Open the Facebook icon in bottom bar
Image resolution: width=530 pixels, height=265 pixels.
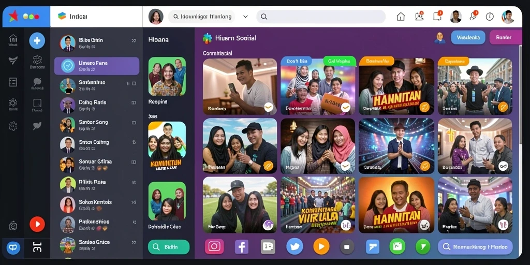[242, 247]
